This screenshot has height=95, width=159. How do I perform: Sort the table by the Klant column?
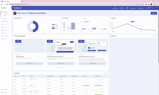[33, 76]
